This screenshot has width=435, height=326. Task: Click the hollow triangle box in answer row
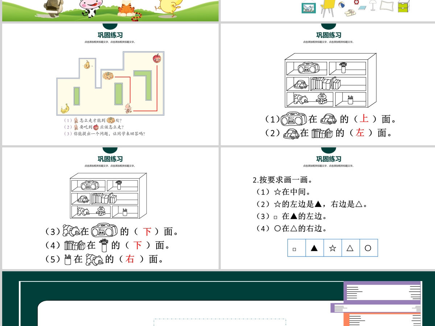[350, 248]
